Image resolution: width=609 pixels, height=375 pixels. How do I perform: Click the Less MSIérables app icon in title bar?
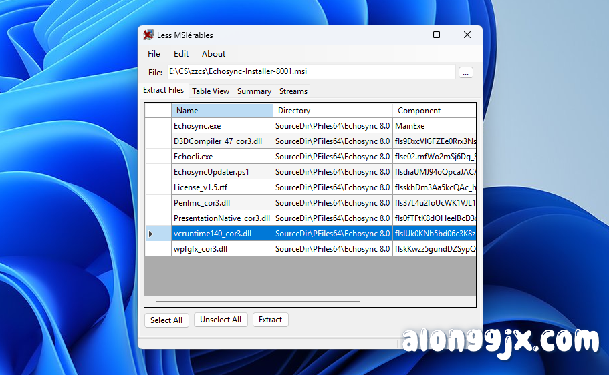tap(148, 35)
